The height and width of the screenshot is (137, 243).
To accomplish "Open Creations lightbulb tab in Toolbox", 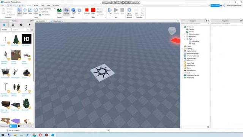I will coord(30,25).
